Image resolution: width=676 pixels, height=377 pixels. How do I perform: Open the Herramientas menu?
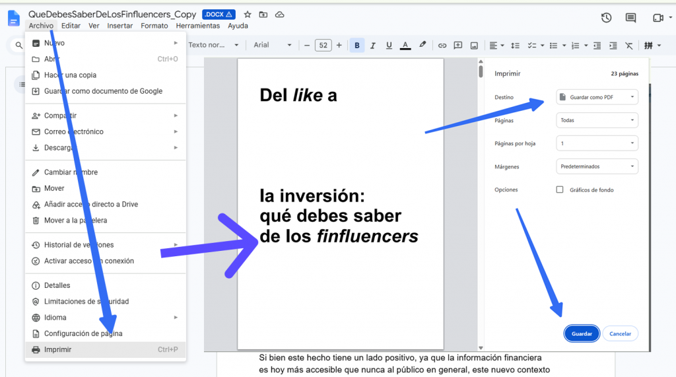click(x=198, y=26)
